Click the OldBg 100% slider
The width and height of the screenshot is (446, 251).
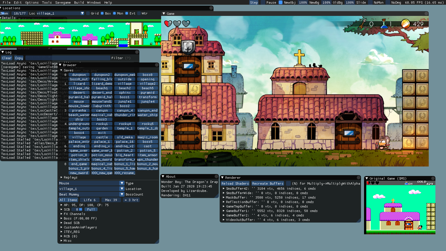(x=326, y=3)
